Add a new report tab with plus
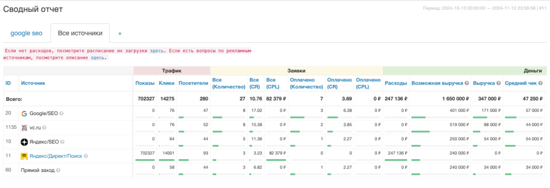 pyautogui.click(x=119, y=34)
